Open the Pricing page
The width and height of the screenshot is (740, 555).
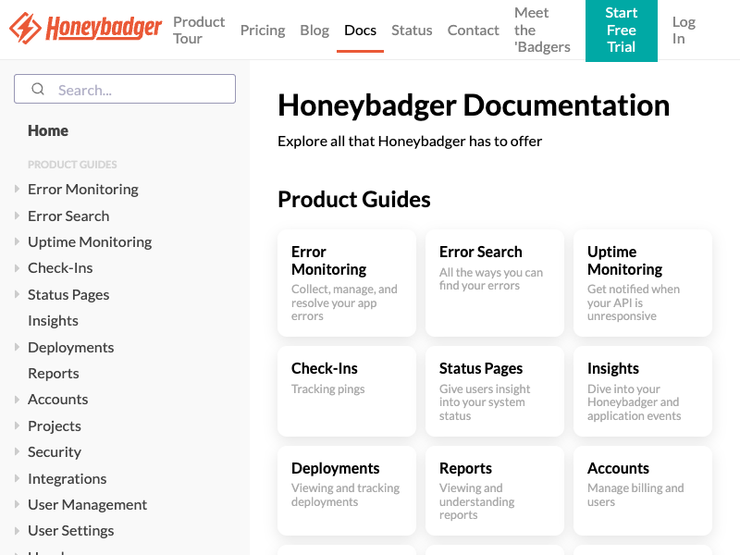pos(263,31)
